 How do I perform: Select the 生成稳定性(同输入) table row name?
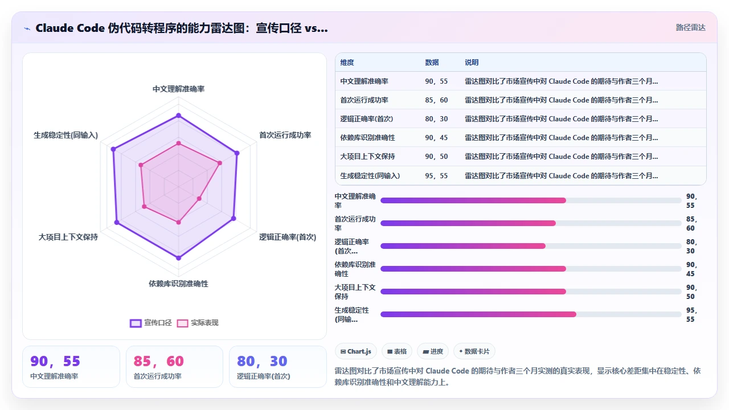(x=370, y=176)
